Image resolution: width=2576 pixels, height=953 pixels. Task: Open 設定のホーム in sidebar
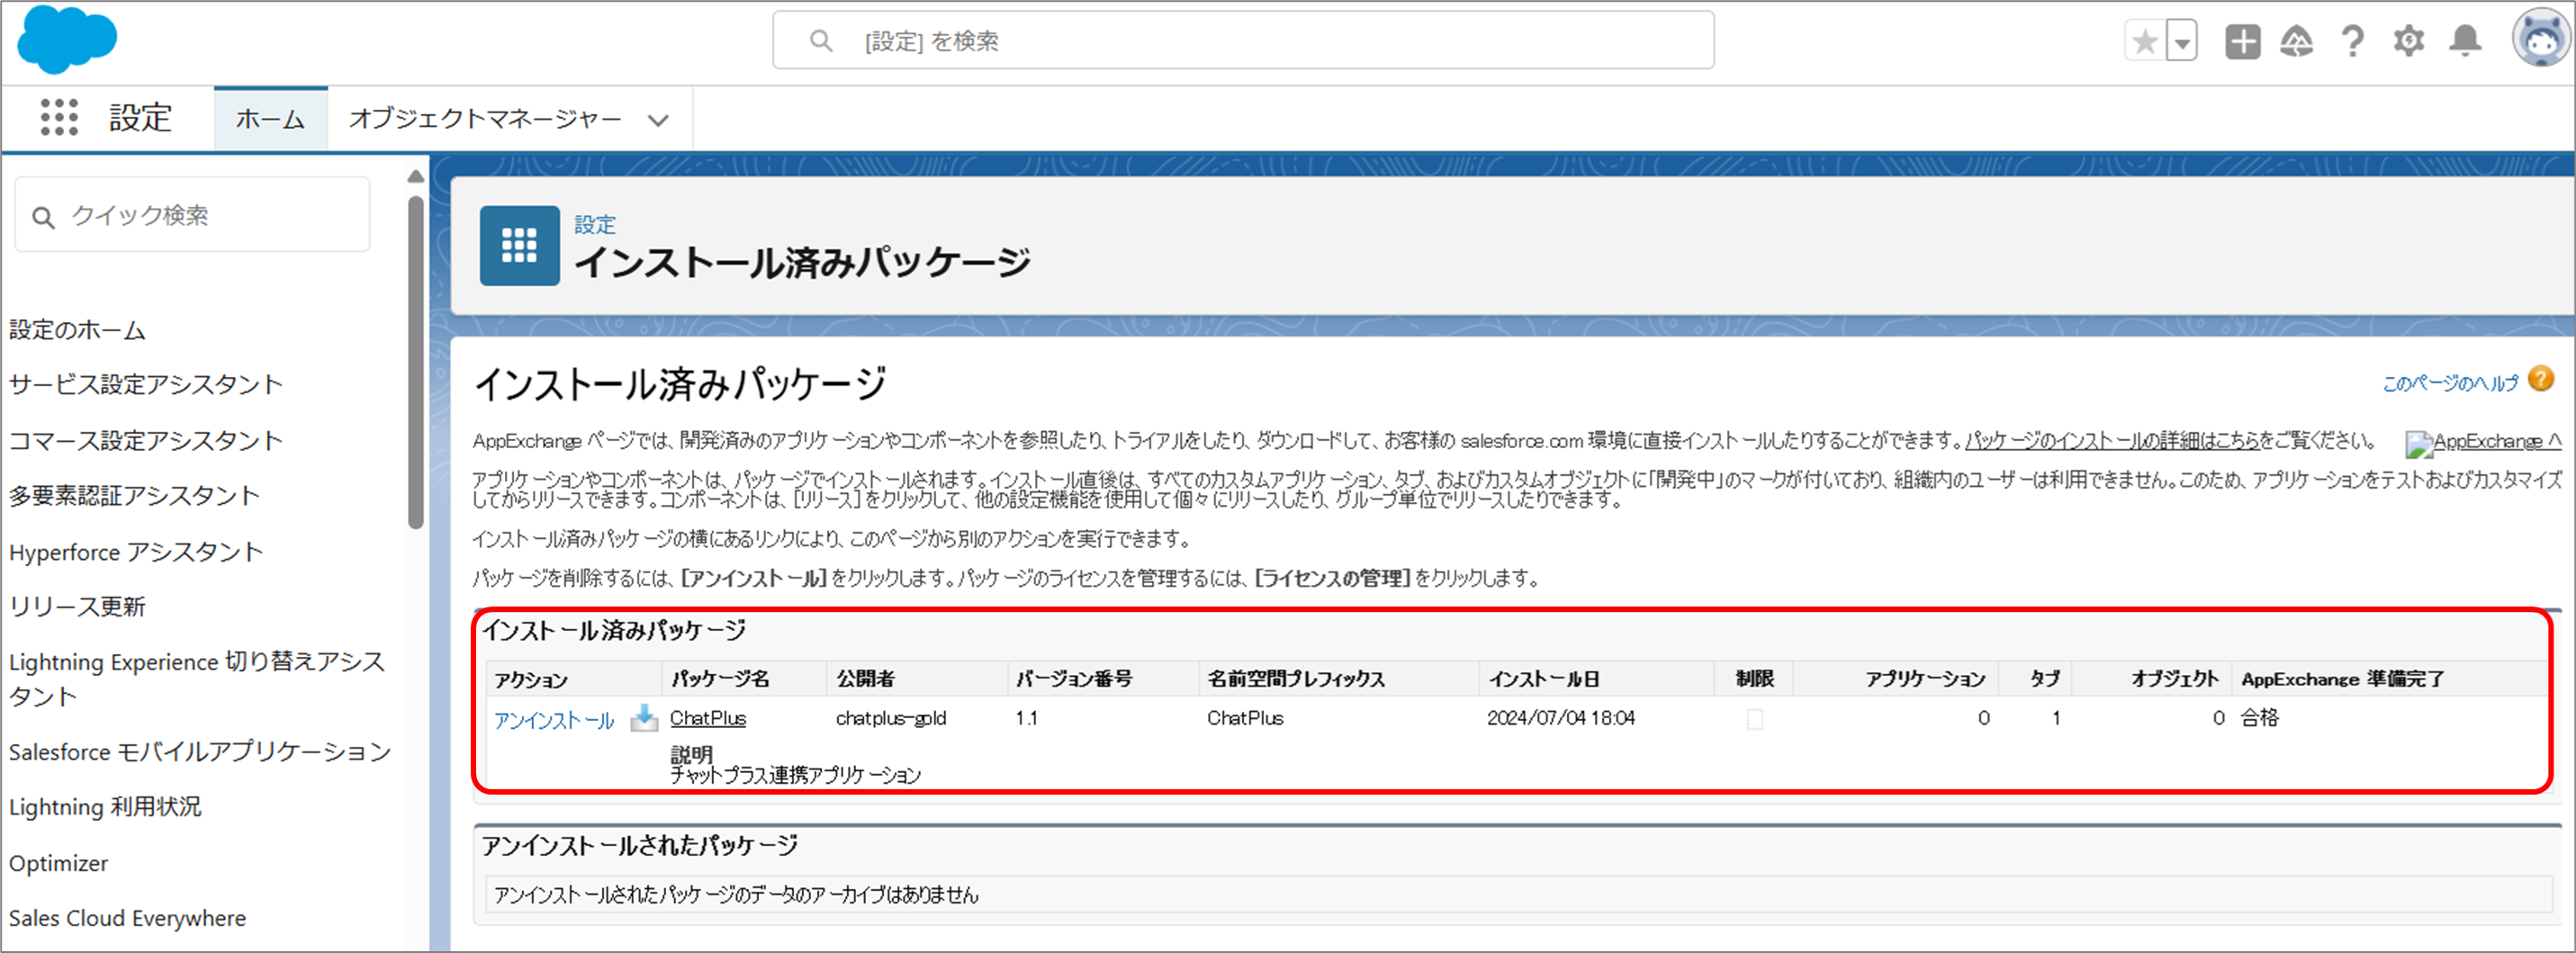coord(77,330)
